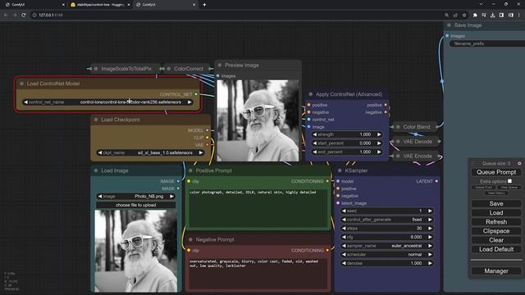Collapse the Positive Prompt node dot
Screen dimensions: 525x295
coord(190,170)
